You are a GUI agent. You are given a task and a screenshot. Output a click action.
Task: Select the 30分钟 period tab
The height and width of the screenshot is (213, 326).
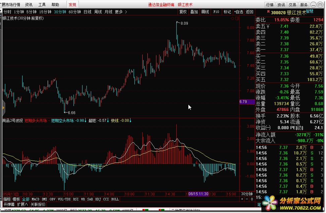pyautogui.click(x=60, y=12)
